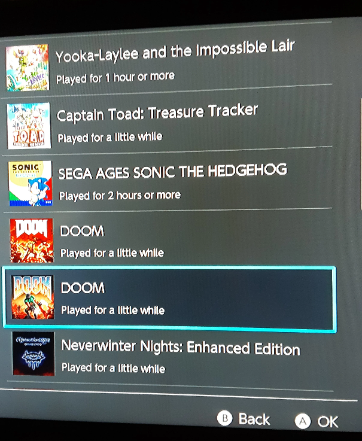Click the list scrollbar at right edge

click(361, 154)
